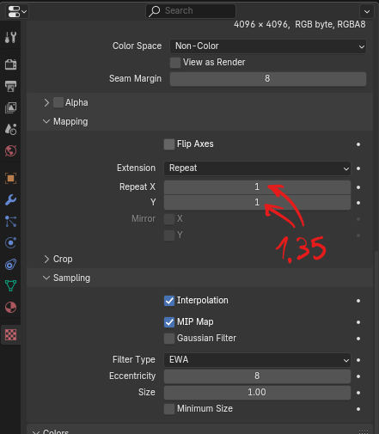Click the properties panel vertical scrollbar
The width and height of the screenshot is (379, 434).
pos(376,342)
